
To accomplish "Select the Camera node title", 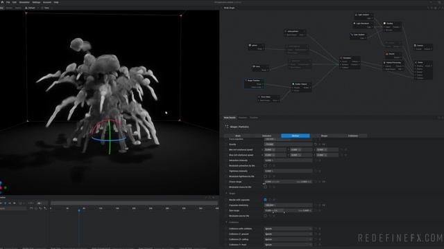I will coord(420,45).
